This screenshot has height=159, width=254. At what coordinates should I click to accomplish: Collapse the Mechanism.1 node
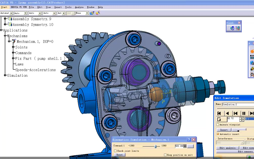click(9, 41)
